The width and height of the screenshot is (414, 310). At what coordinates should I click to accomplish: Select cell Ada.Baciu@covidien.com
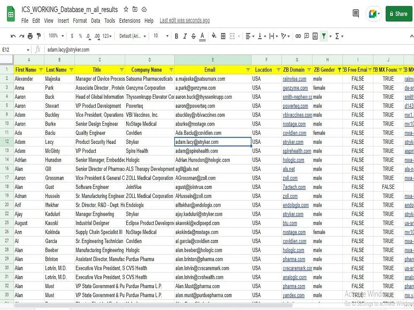point(213,133)
